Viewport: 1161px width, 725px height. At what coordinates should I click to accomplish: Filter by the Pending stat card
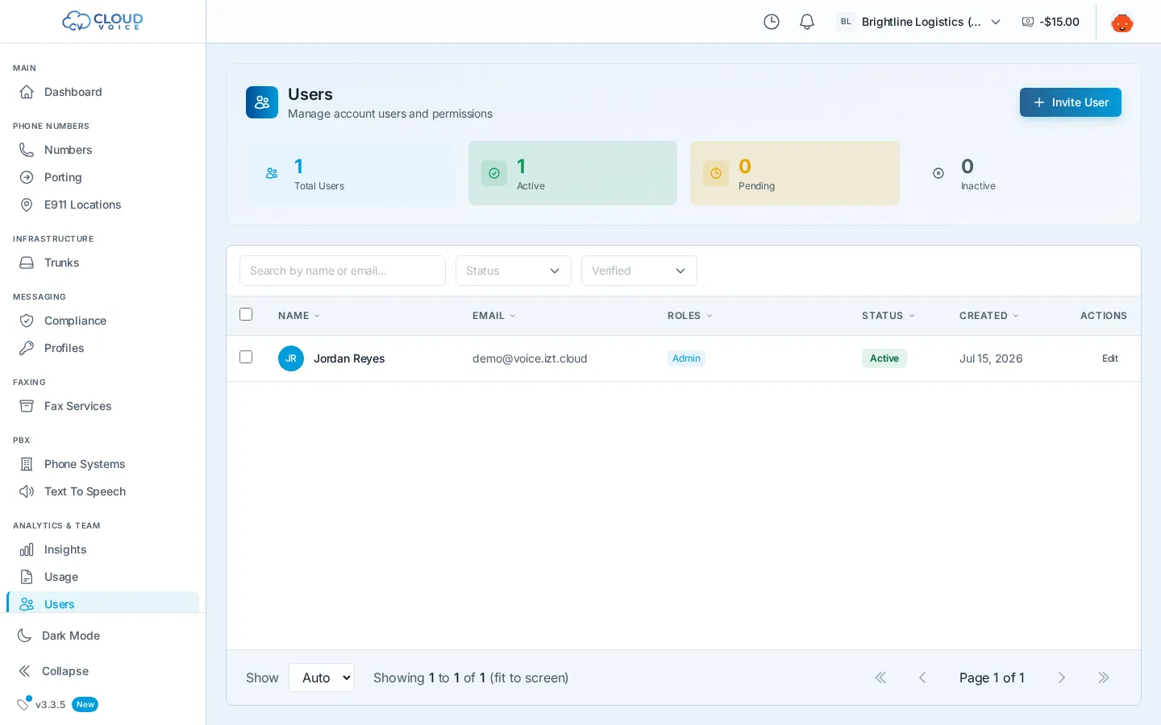click(x=795, y=173)
